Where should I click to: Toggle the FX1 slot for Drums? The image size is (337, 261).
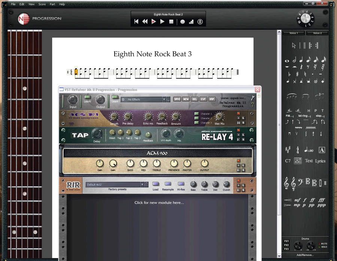click(x=286, y=241)
